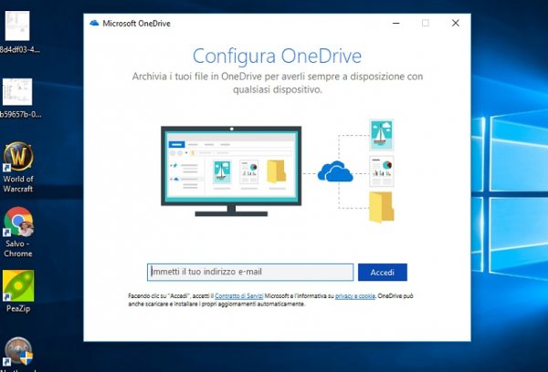
Task: Select the bottom desktop shortcut with the shield badge
Action: coord(18,353)
